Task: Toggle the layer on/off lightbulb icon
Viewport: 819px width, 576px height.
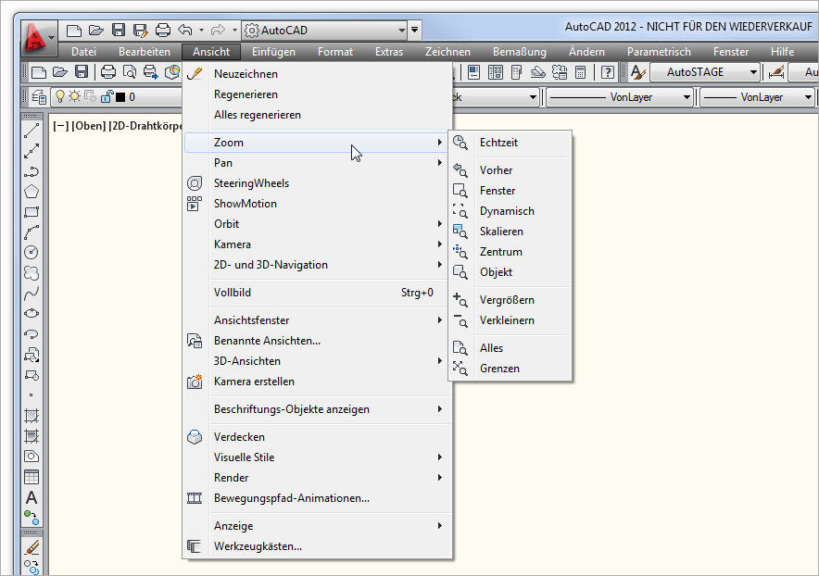Action: 60,96
